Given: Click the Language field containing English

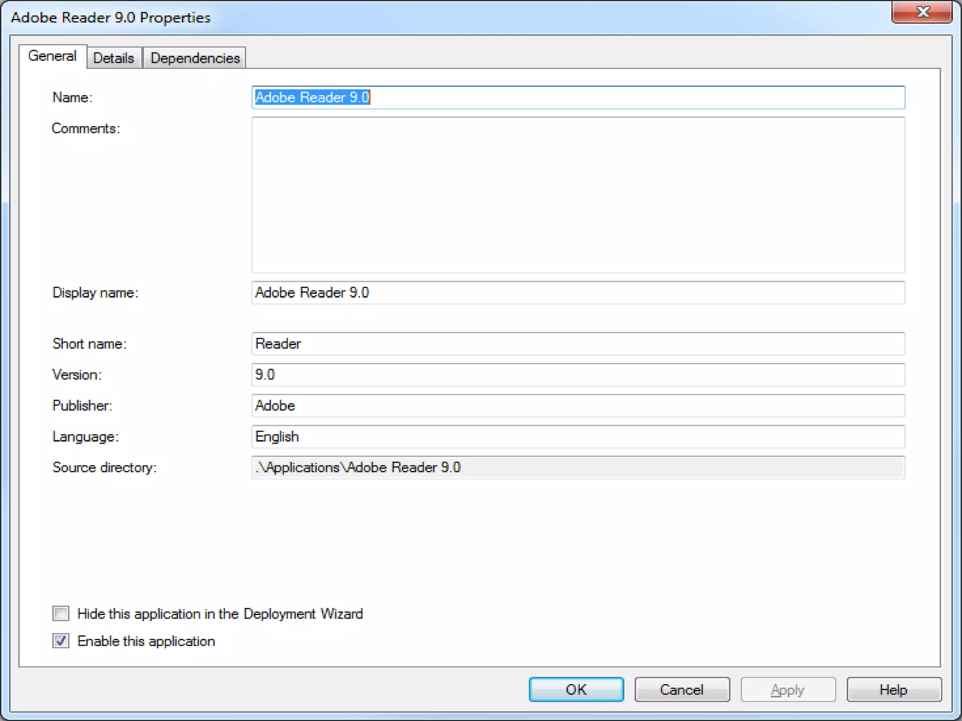Looking at the screenshot, I should click(x=578, y=437).
